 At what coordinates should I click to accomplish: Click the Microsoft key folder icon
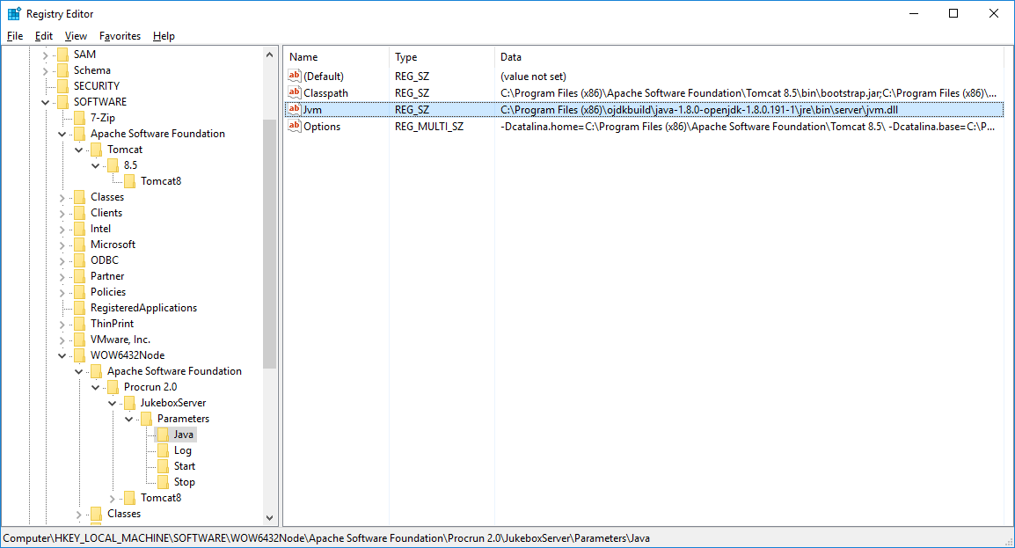pyautogui.click(x=79, y=245)
